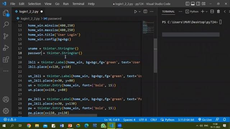Image resolution: width=230 pixels, height=129 pixels.
Task: Click the password symbol in breadcrumb
Action: [55, 19]
